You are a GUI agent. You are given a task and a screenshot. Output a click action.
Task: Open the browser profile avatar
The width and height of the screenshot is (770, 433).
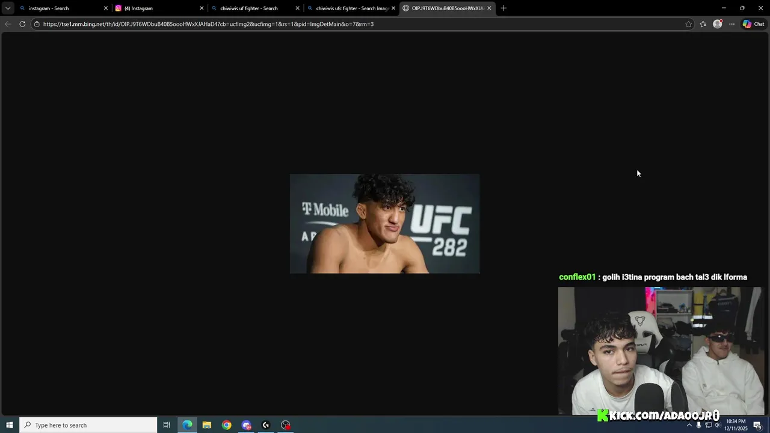(x=717, y=24)
